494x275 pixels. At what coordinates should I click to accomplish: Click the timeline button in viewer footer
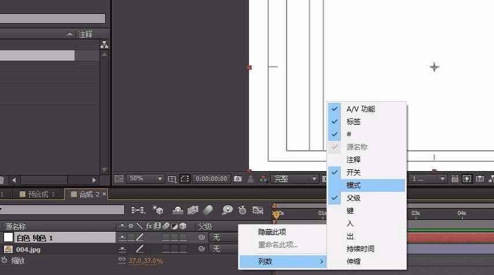pyautogui.click(x=480, y=179)
